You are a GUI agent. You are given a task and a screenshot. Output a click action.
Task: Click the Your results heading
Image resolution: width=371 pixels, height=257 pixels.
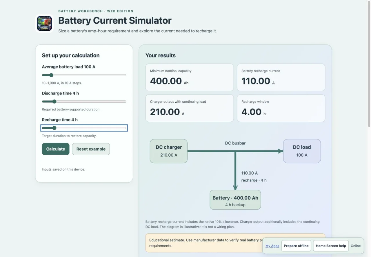tap(161, 55)
